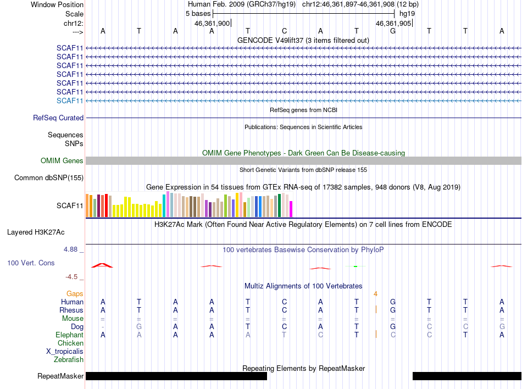Click the Gaps row label
Viewport: 522px width, 389px height.
tap(75, 293)
